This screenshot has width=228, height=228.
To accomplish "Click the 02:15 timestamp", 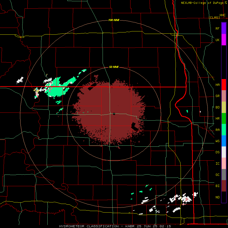I will [165, 226].
